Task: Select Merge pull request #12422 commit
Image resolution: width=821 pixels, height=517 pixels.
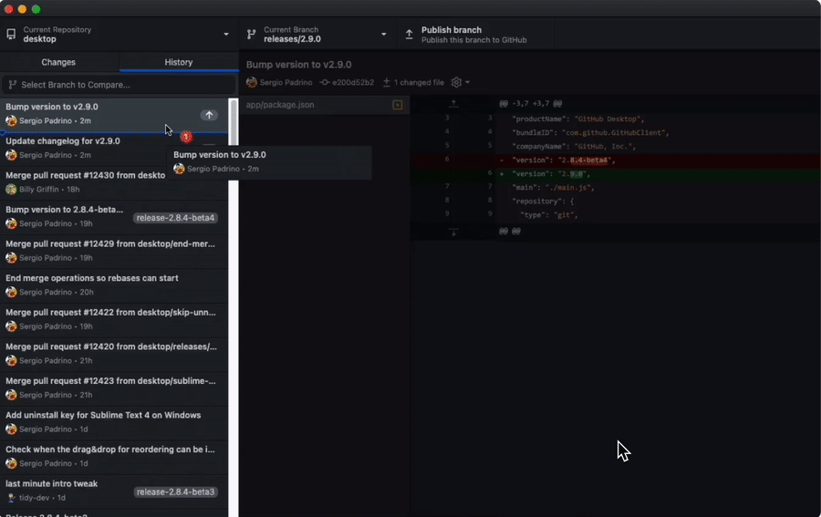Action: pyautogui.click(x=114, y=319)
